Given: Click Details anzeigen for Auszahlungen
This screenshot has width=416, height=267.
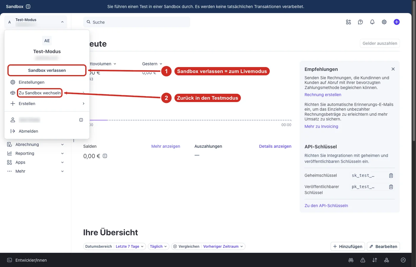Looking at the screenshot, I should coord(275,146).
